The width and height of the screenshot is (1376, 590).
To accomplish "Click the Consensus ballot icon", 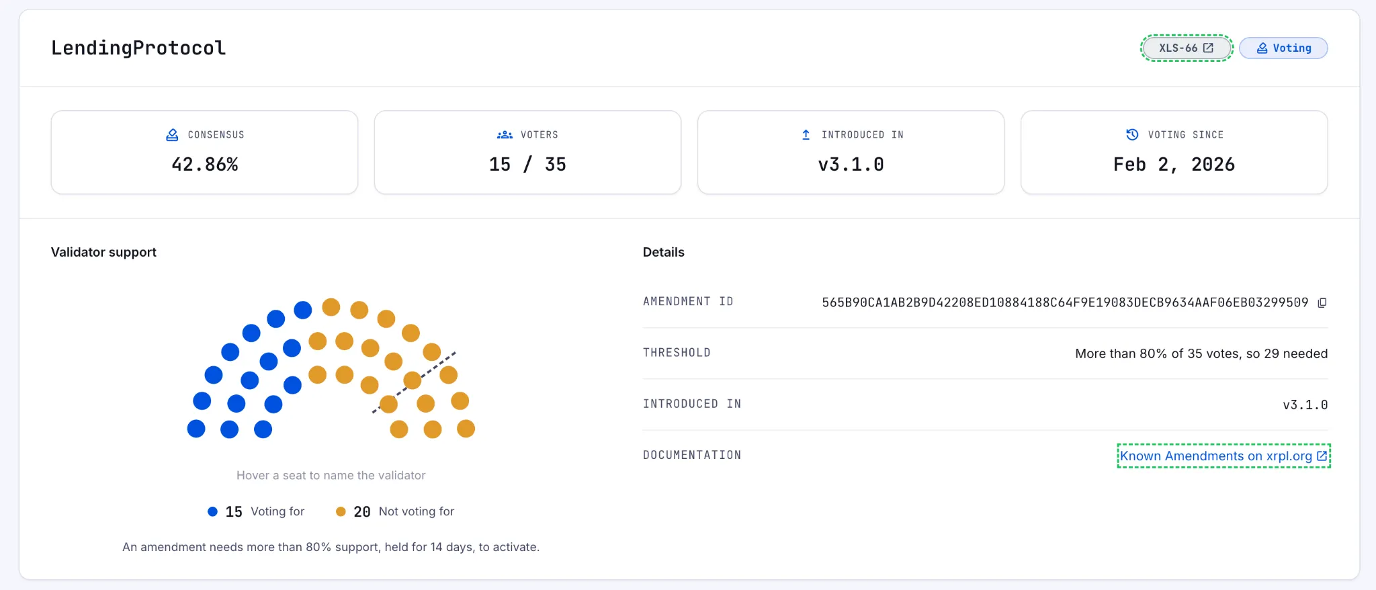I will [172, 135].
